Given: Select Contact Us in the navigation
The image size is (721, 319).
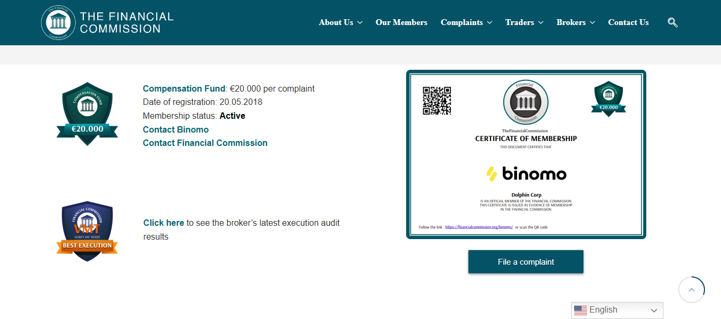Looking at the screenshot, I should [628, 22].
